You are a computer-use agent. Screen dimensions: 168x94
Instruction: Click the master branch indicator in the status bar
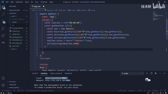coord(6,91)
